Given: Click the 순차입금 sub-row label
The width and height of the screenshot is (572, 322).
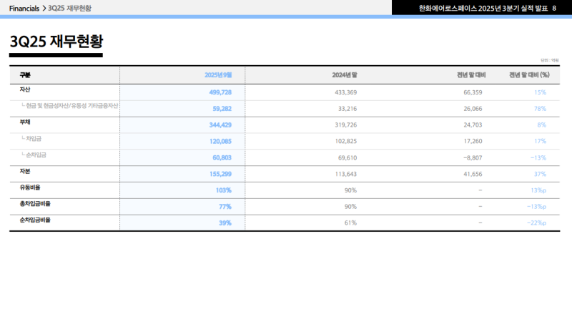Looking at the screenshot, I should 36,155.
